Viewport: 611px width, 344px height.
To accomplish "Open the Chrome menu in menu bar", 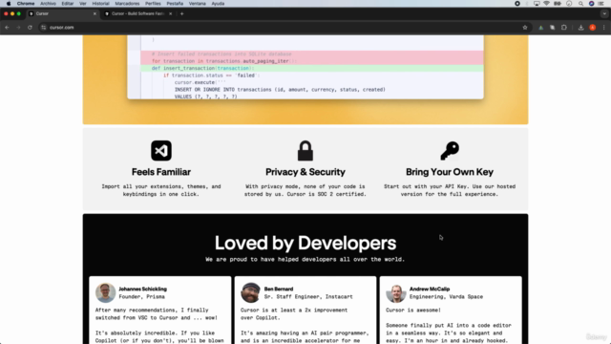I will click(x=26, y=4).
